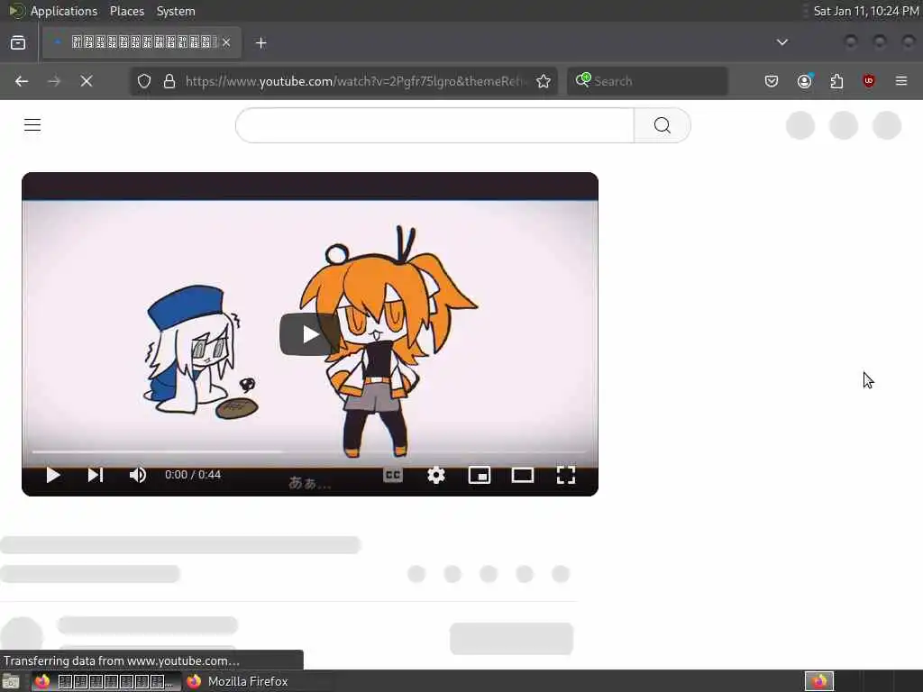This screenshot has height=692, width=923.
Task: Toggle closed captions CC button
Action: tap(393, 475)
